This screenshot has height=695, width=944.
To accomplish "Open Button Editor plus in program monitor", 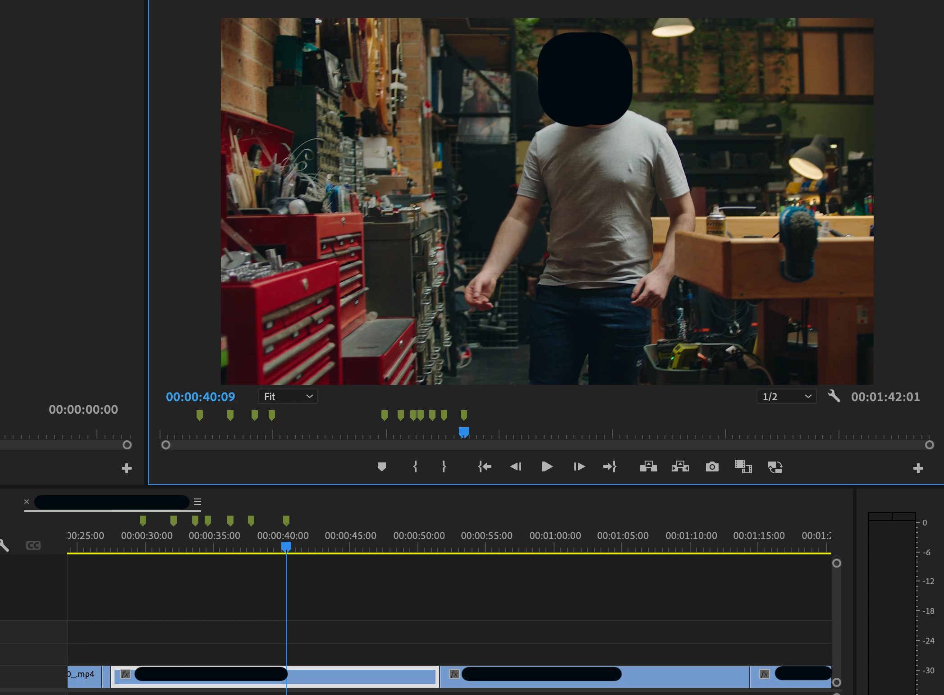I will (x=918, y=468).
